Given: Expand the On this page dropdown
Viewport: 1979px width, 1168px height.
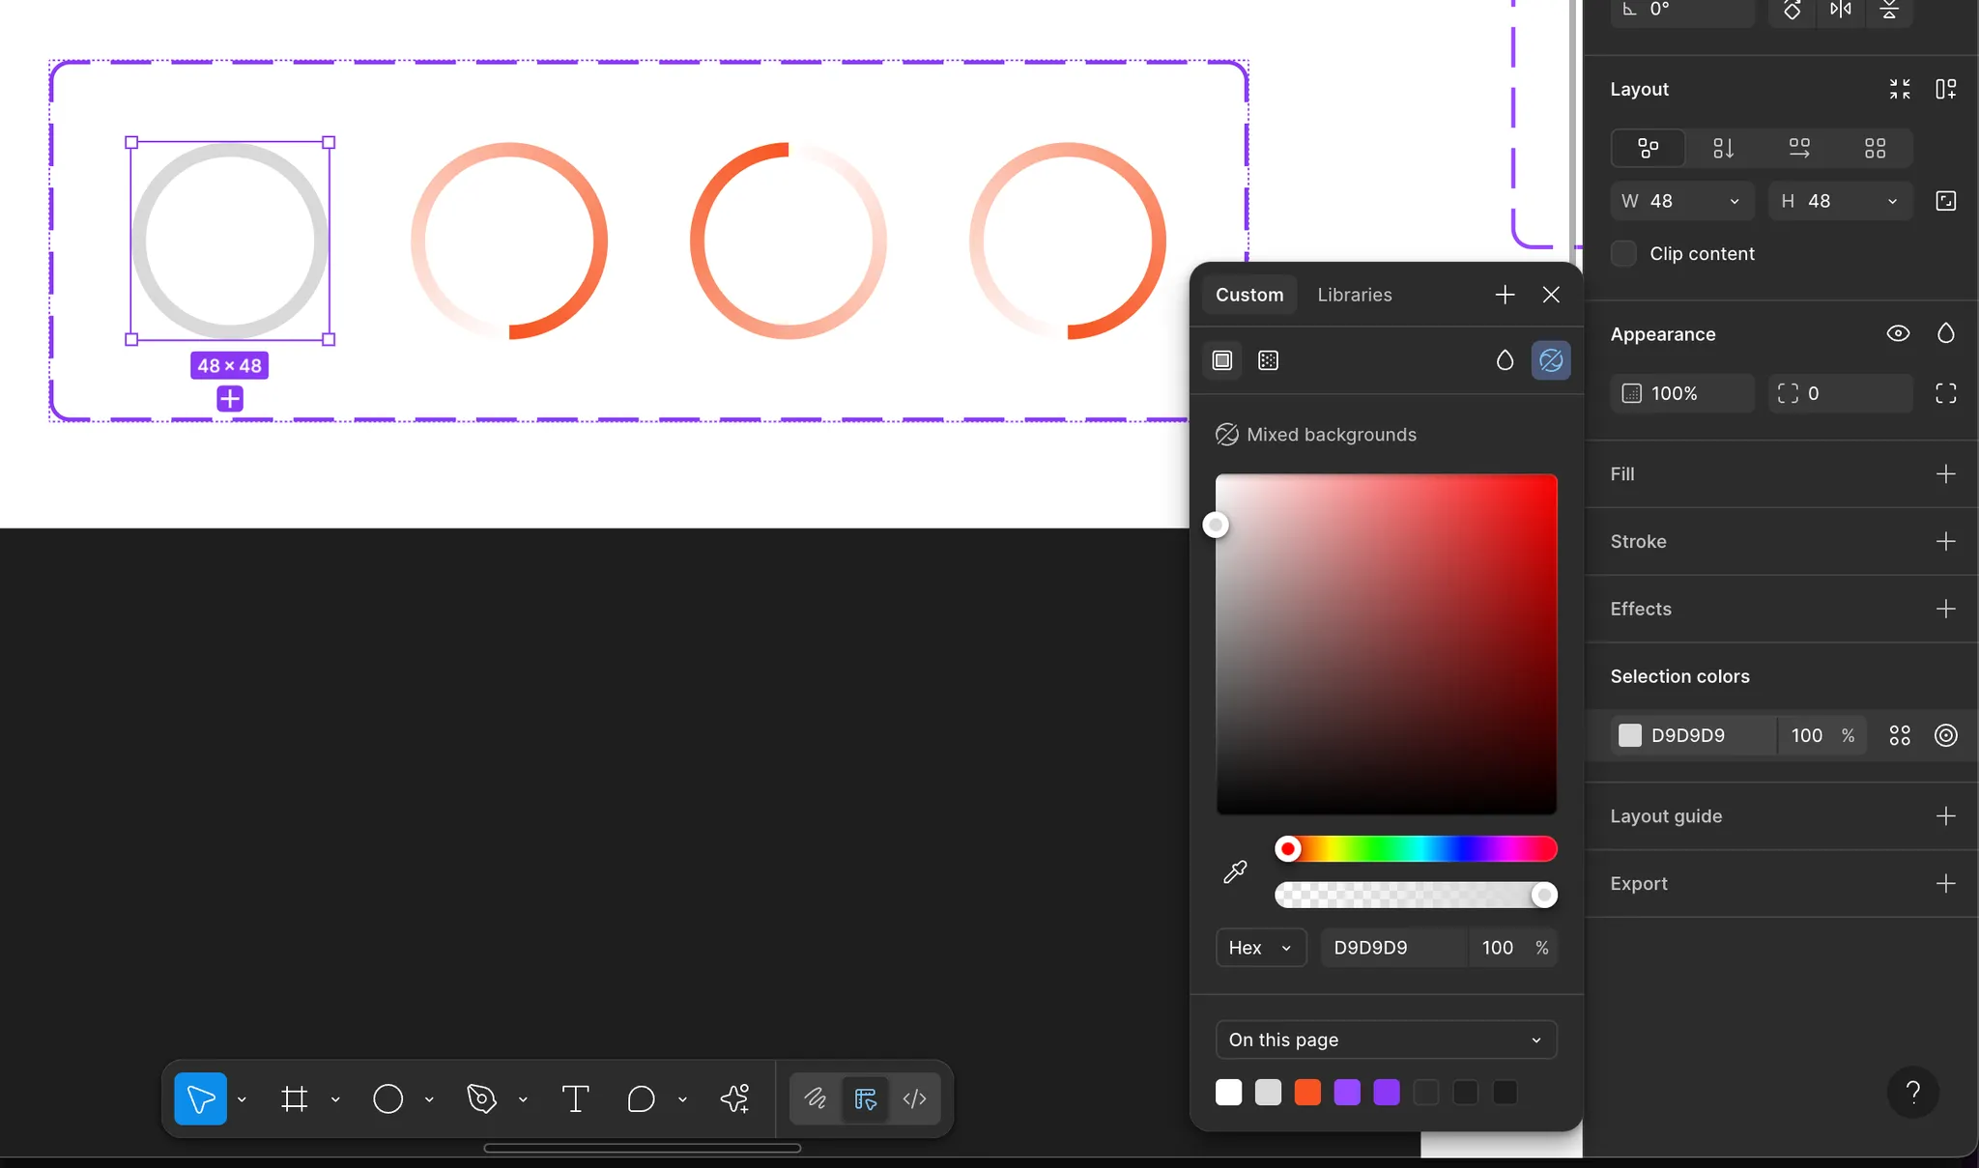Looking at the screenshot, I should 1386,1040.
